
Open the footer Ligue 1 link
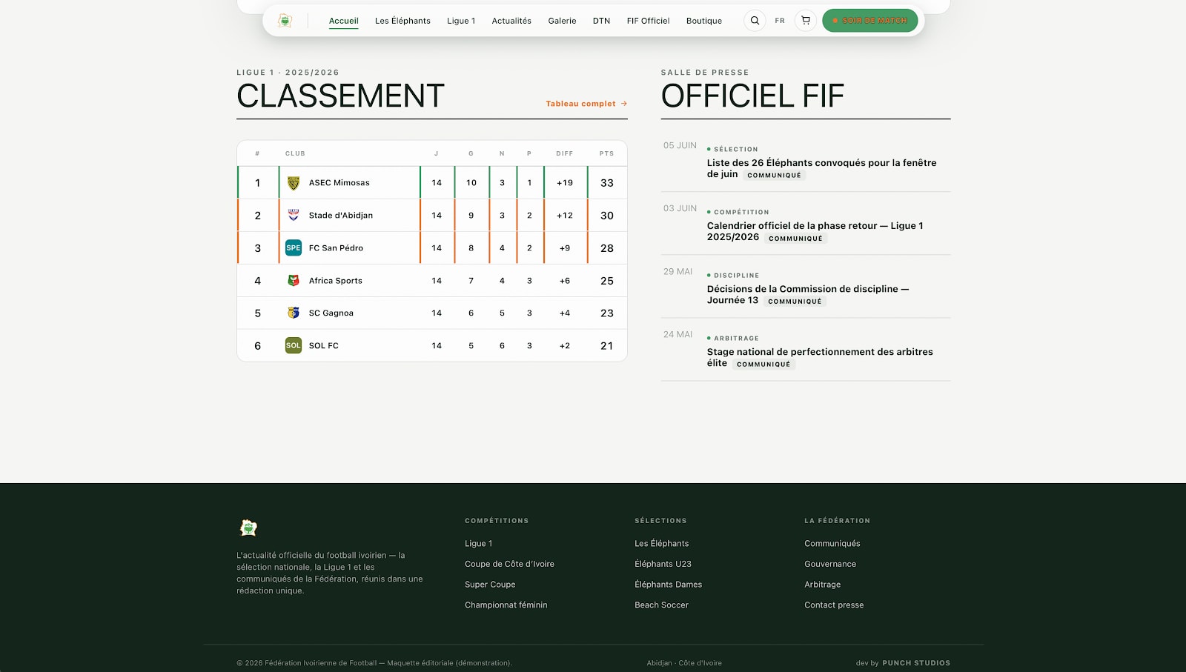coord(478,544)
